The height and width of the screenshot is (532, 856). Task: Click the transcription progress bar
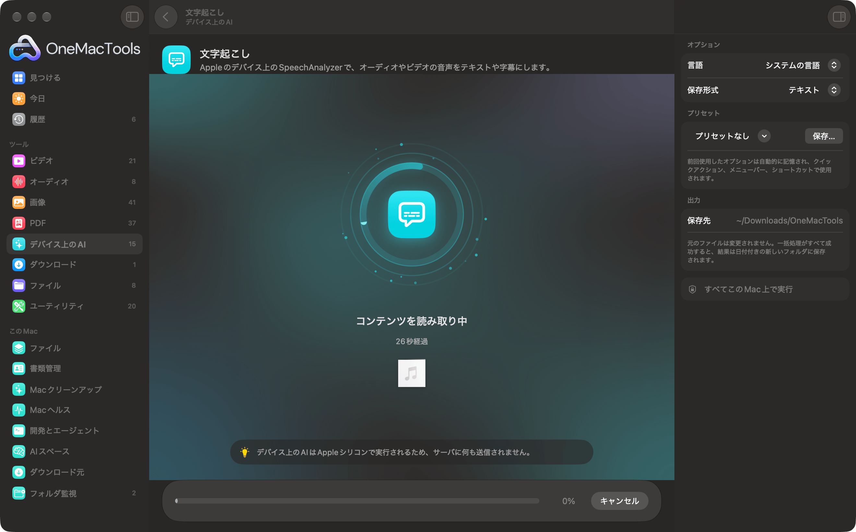[x=357, y=501]
